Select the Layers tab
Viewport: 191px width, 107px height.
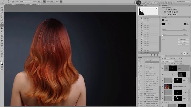(x=163, y=56)
